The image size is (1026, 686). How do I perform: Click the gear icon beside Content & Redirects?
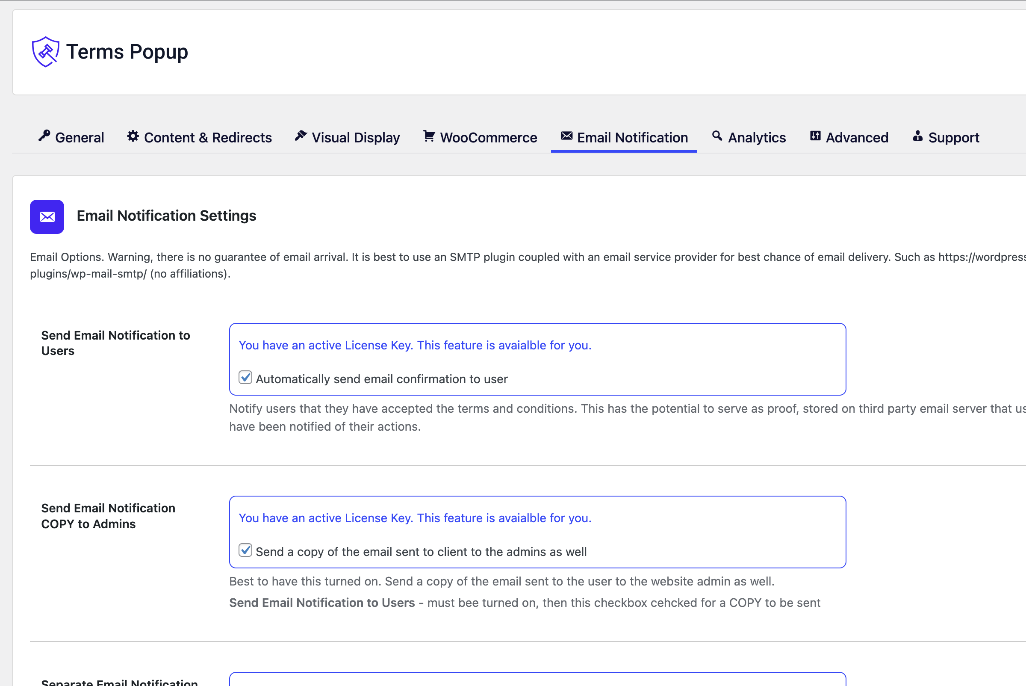click(x=133, y=136)
